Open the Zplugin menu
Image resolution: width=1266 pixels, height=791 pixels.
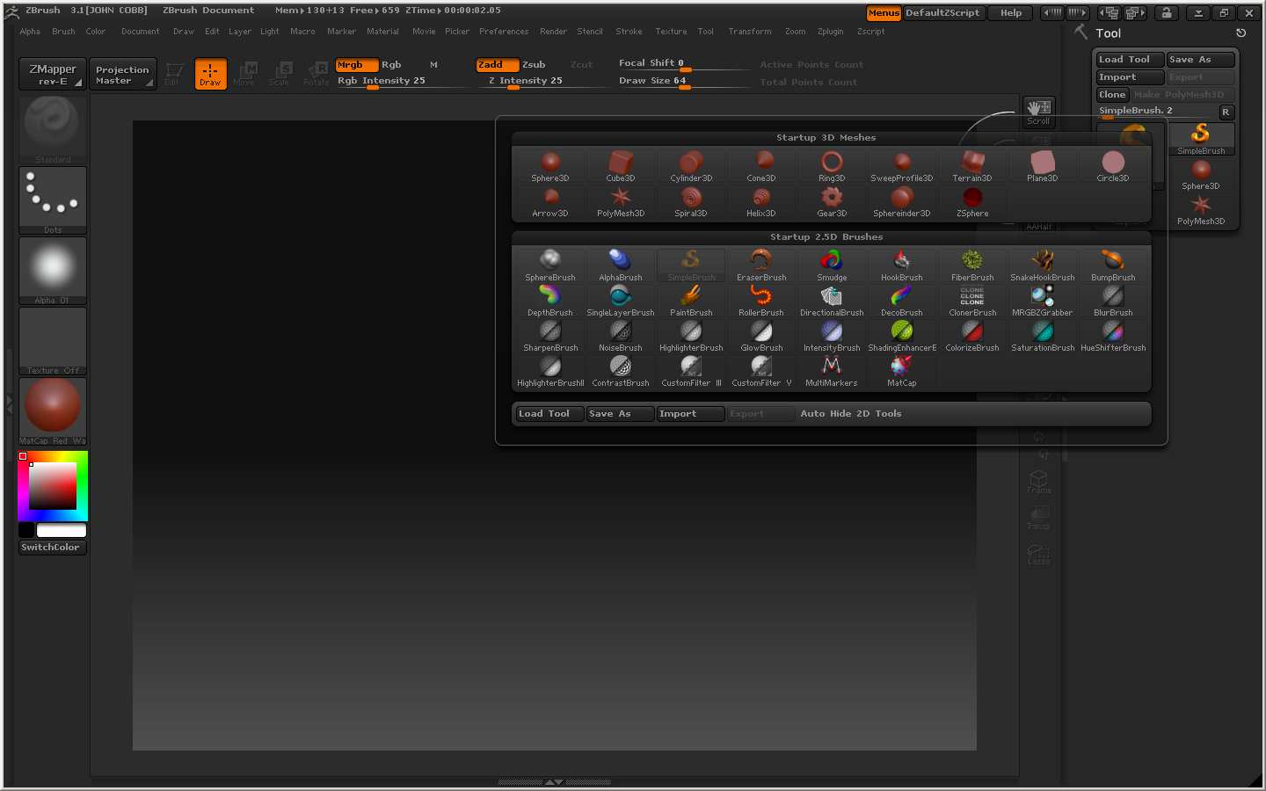click(830, 32)
